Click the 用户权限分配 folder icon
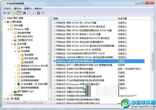The image size is (156, 110). coord(22,58)
